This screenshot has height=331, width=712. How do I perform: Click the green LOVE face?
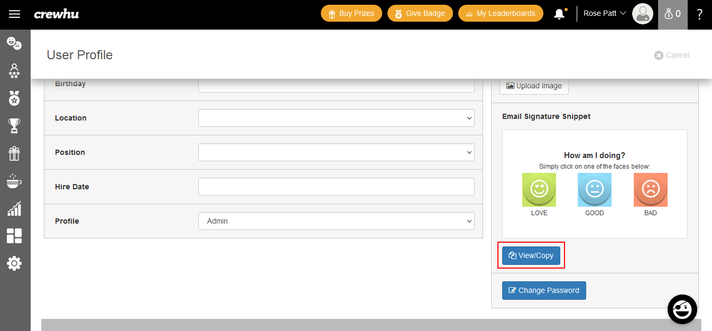(539, 190)
